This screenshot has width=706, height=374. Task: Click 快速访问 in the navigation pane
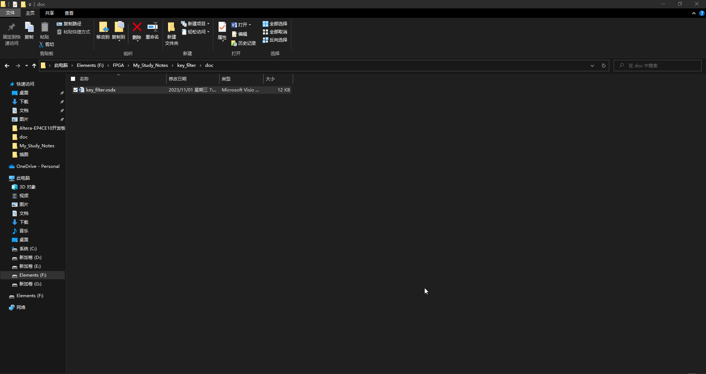point(25,84)
